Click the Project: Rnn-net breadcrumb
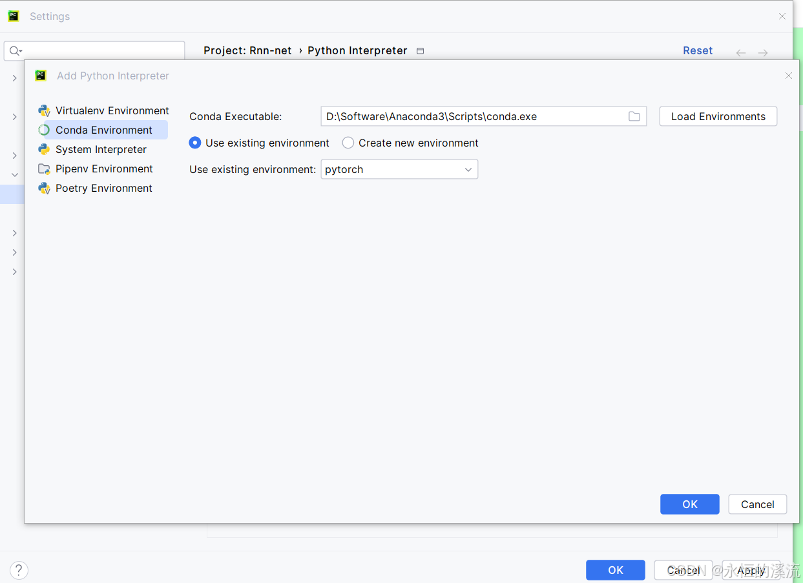 click(247, 50)
